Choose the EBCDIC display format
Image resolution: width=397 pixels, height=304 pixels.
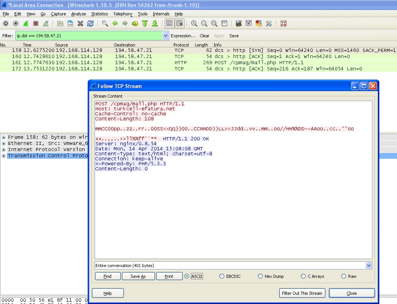pyautogui.click(x=222, y=276)
